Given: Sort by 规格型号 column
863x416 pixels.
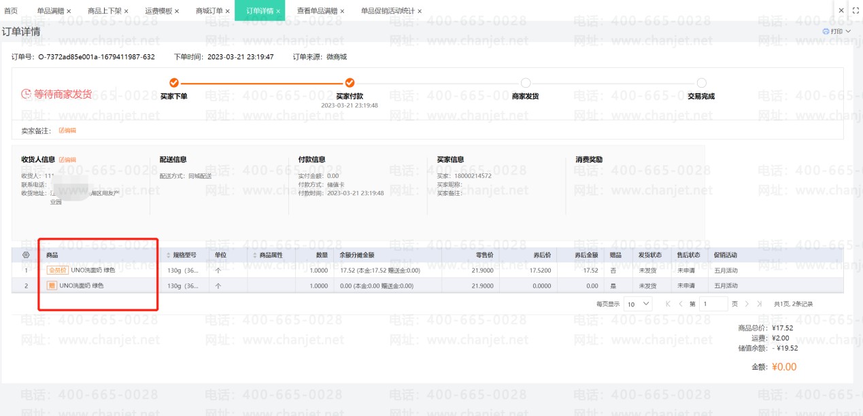Looking at the screenshot, I should (169, 256).
